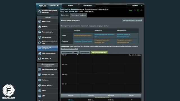
Task: Open the real-time mode dropdown
Action: click(132, 20)
